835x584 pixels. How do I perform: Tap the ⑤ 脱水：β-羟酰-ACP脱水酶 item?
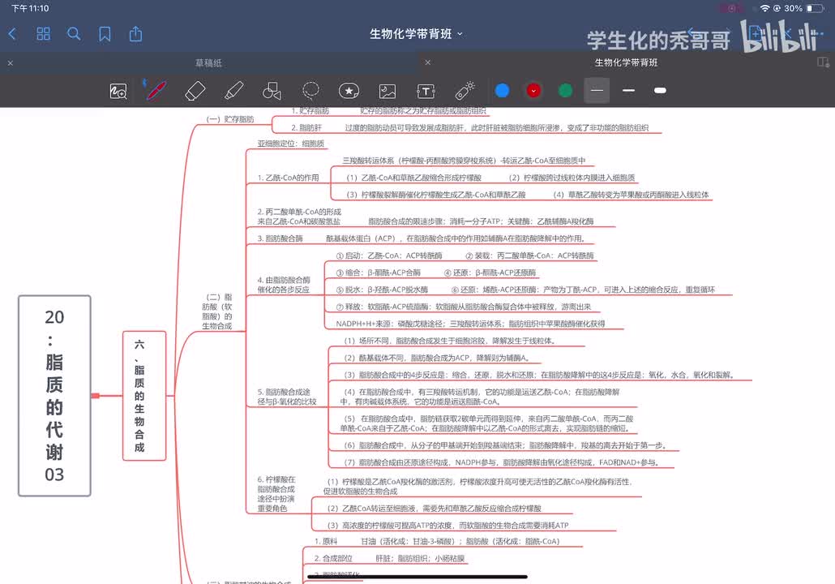click(x=382, y=290)
